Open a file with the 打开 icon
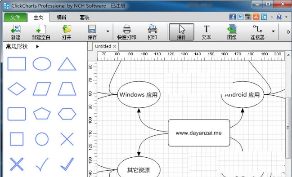The width and height of the screenshot is (292, 177). pyautogui.click(x=67, y=32)
